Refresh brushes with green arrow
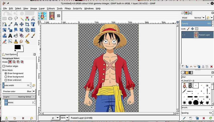Image resolution: width=214 pixels, height=122 pixels. tap(210, 118)
